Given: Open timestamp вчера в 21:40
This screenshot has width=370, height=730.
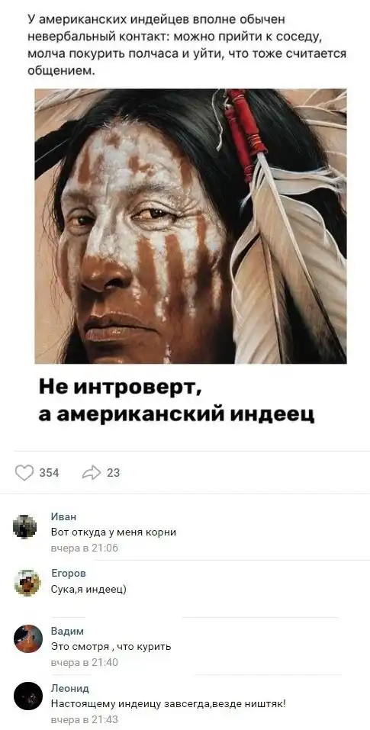Looking at the screenshot, I should [84, 662].
